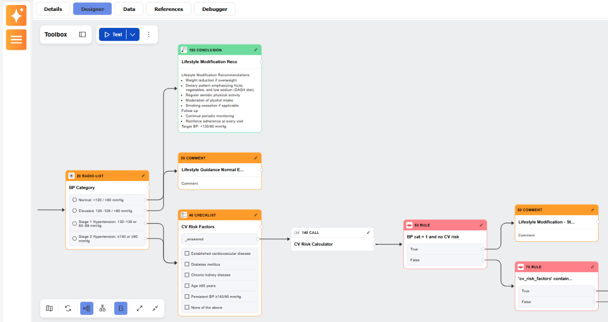Select horizontal flow layout icon
608x322 pixels.
point(87,309)
